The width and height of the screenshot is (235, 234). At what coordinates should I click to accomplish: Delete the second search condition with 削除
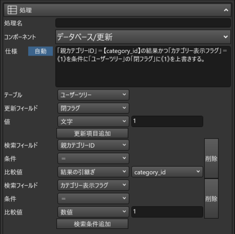(211, 199)
